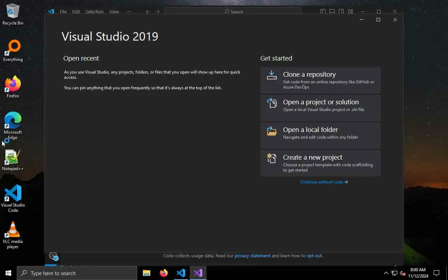448x280 pixels.
Task: Maximize the Visual Studio 2019 window
Action: tap(378, 20)
